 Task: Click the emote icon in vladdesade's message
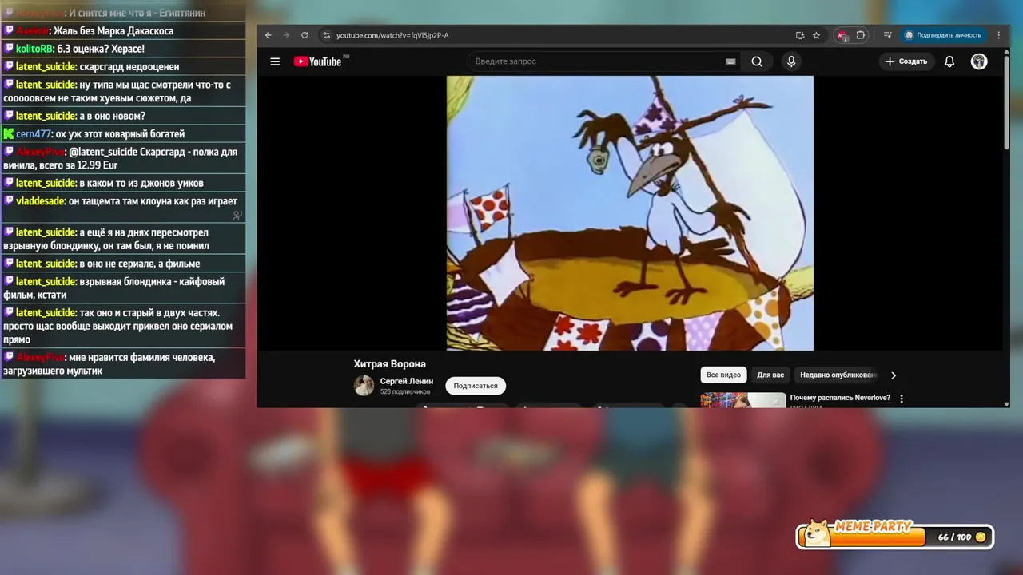coord(237,215)
